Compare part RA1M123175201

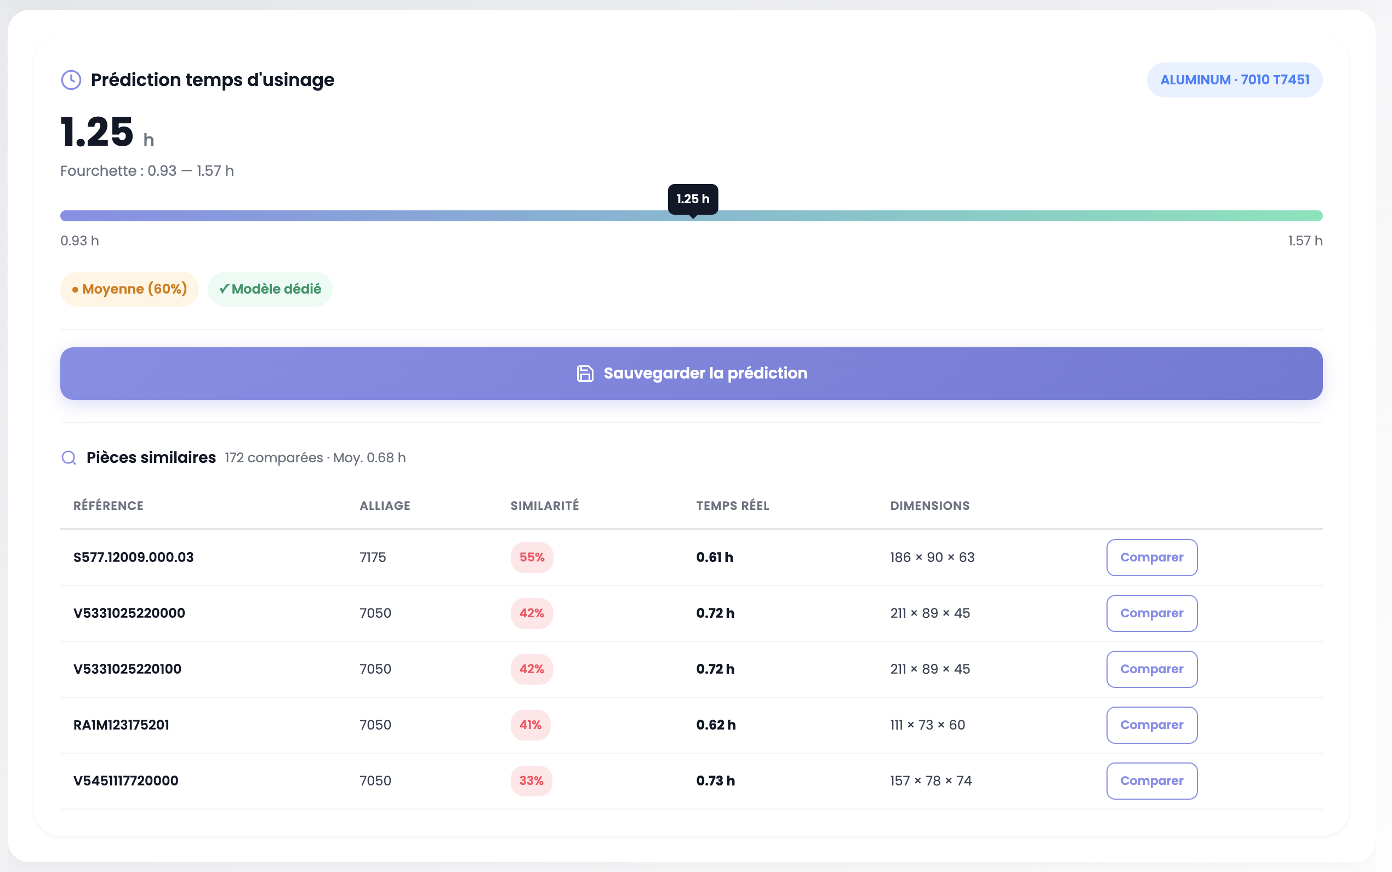click(1151, 725)
